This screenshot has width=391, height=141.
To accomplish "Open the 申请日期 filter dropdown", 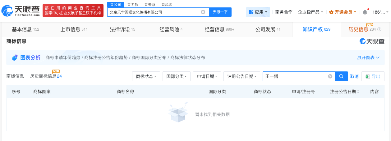I will [207, 76].
